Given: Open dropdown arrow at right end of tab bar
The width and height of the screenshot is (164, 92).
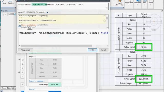Looking at the screenshot, I should pyautogui.click(x=162, y=11).
